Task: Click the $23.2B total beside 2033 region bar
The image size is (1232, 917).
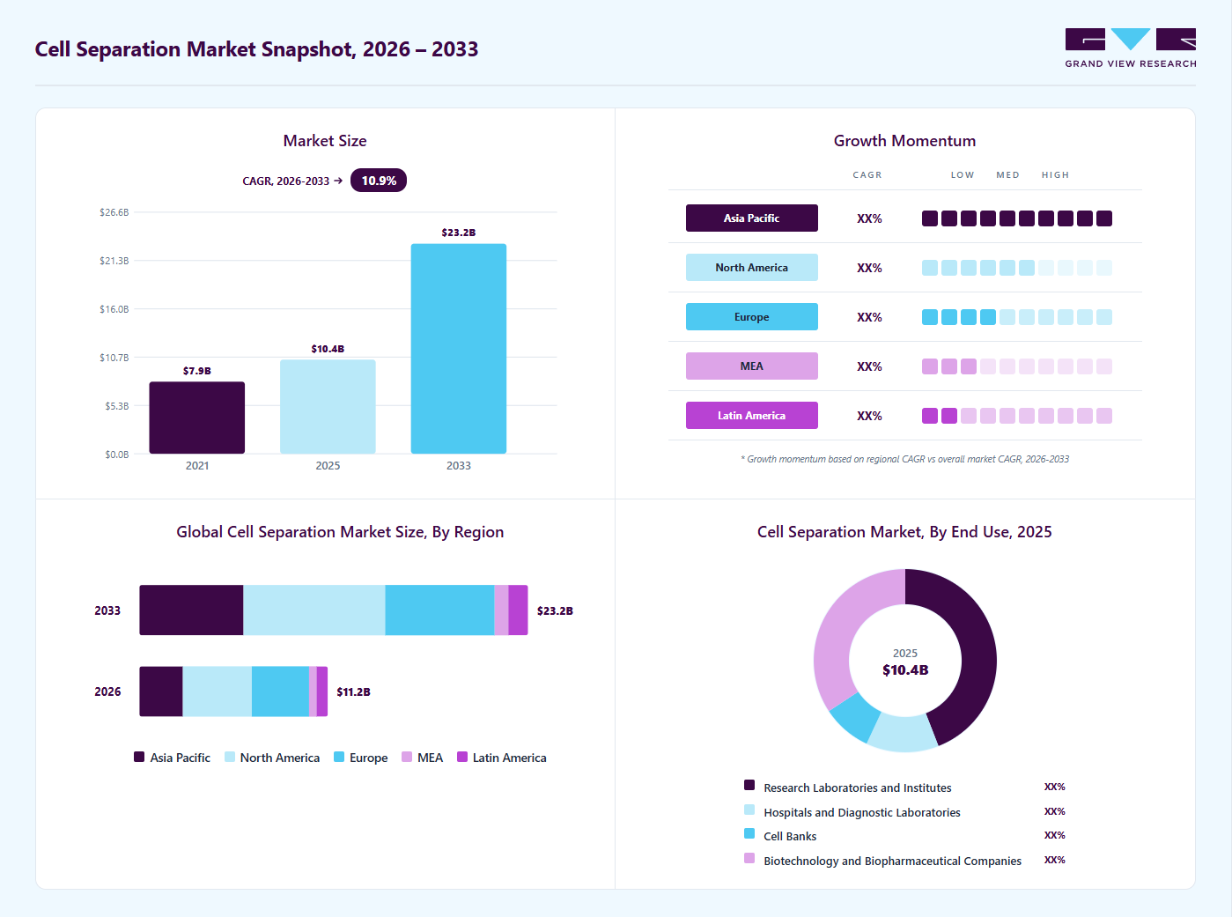Action: [555, 610]
